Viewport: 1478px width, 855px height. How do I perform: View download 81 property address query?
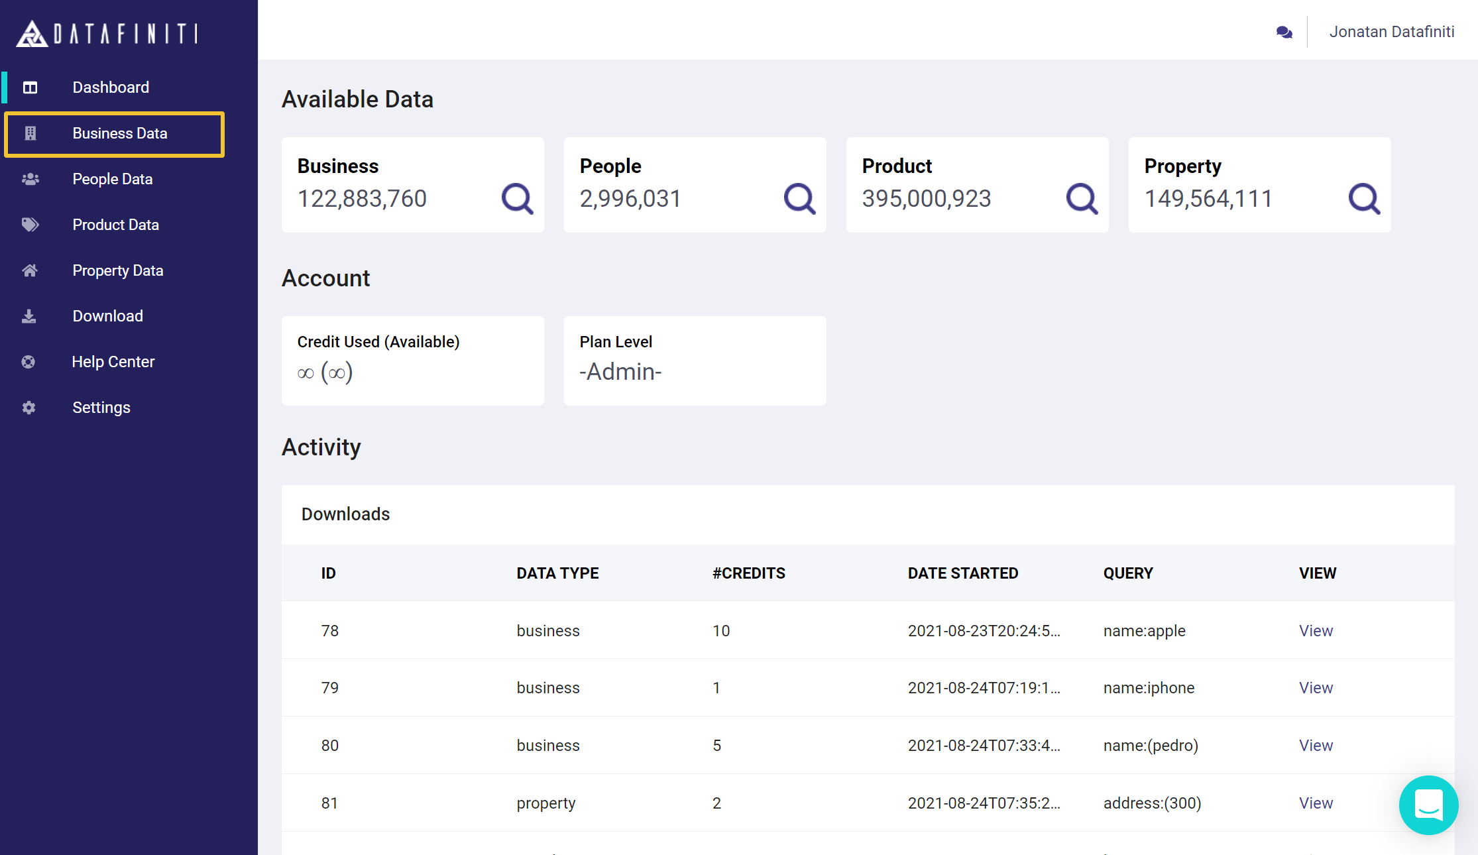[1315, 803]
